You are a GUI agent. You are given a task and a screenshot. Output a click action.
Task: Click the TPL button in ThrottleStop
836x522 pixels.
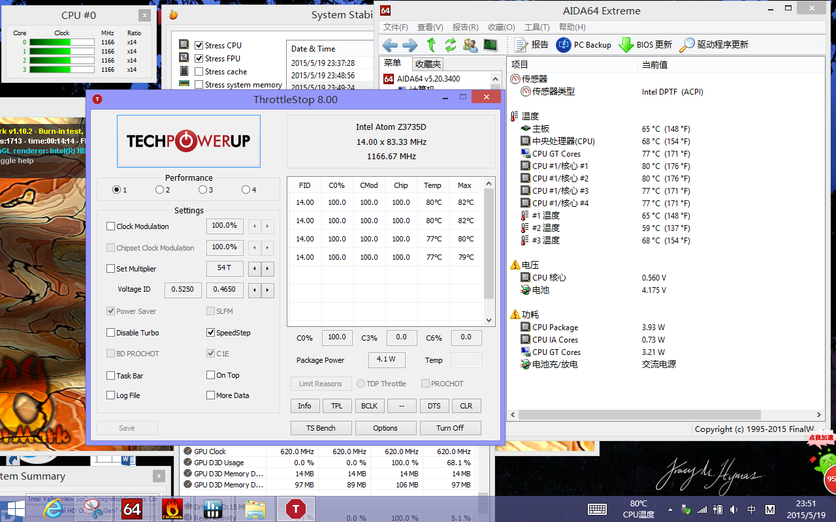(337, 406)
